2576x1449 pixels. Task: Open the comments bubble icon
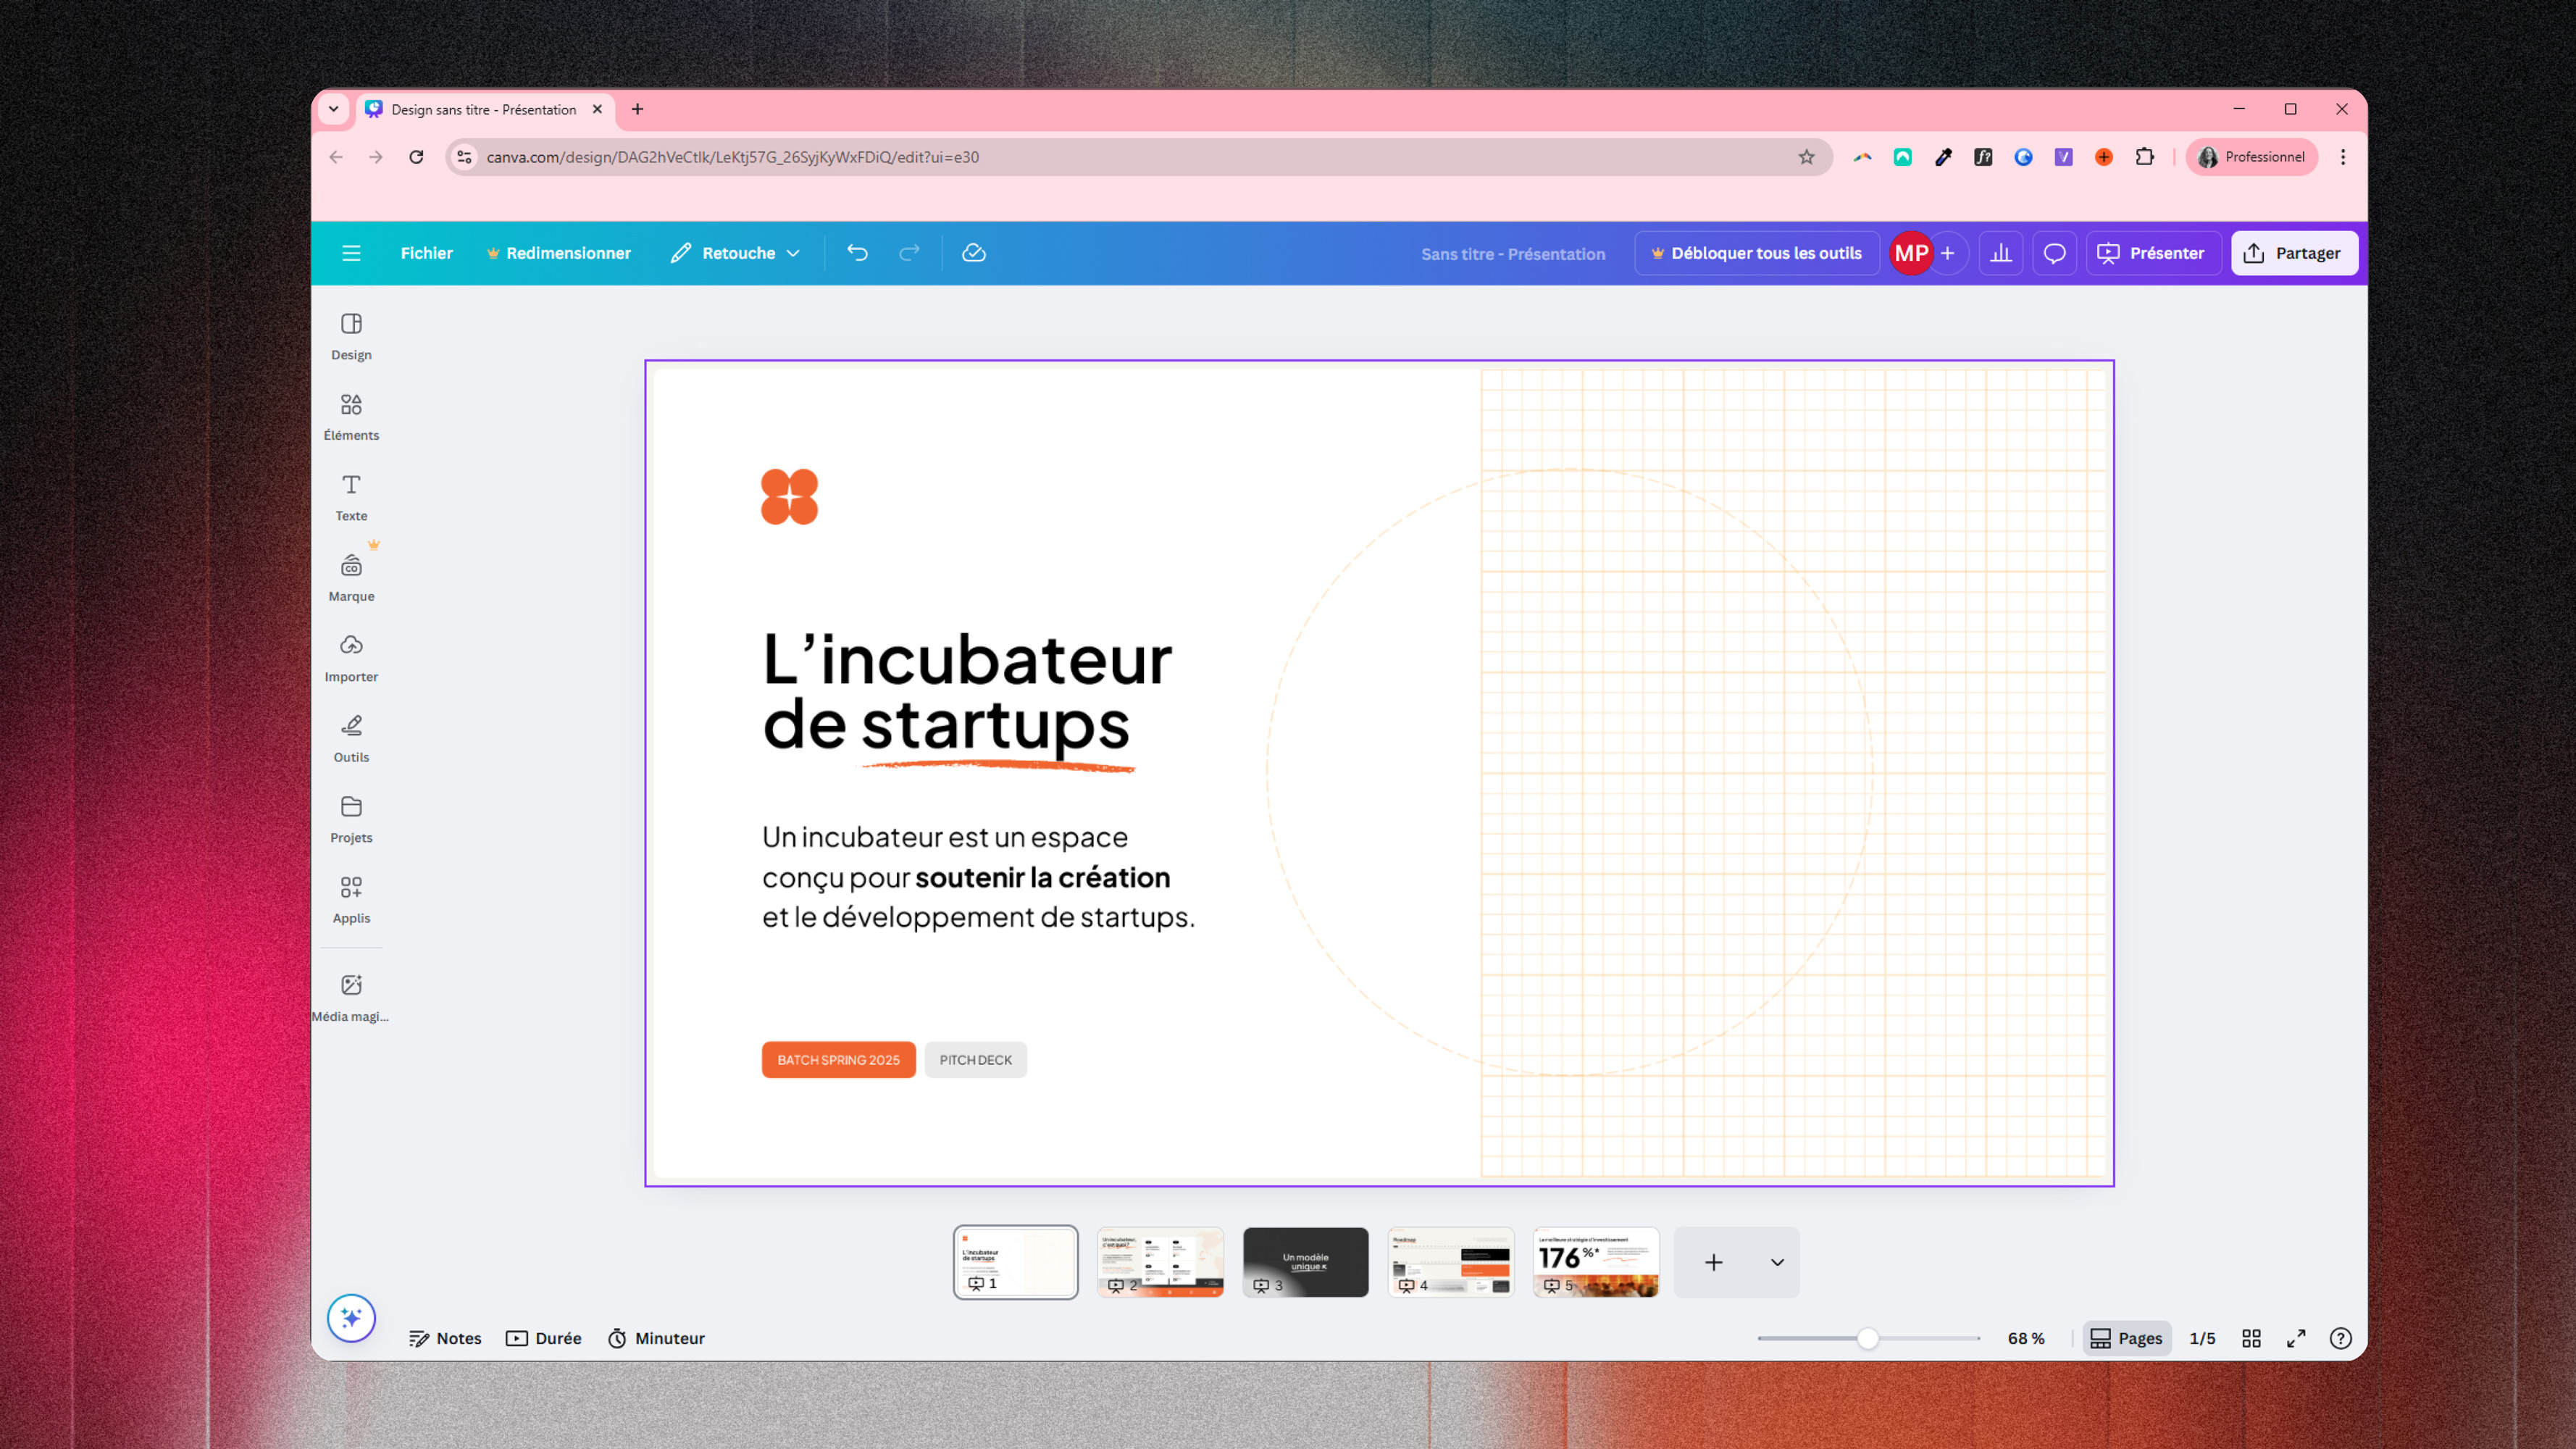(x=2055, y=253)
